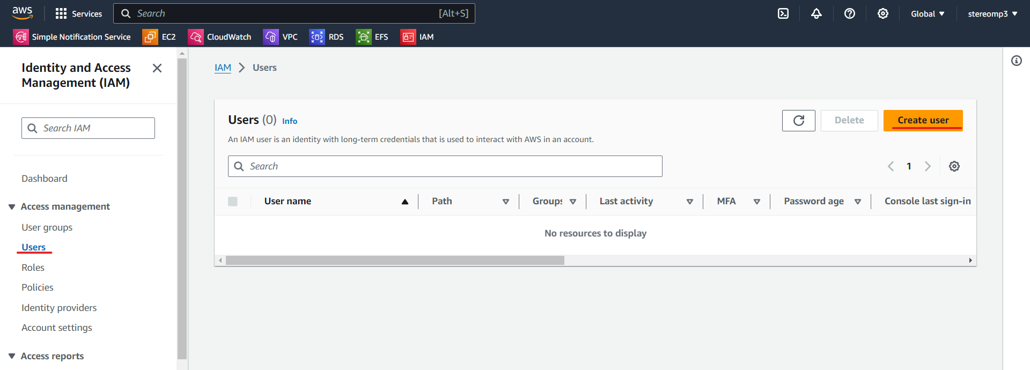Image resolution: width=1030 pixels, height=370 pixels.
Task: Open the IAM service shortcut
Action: click(x=417, y=36)
